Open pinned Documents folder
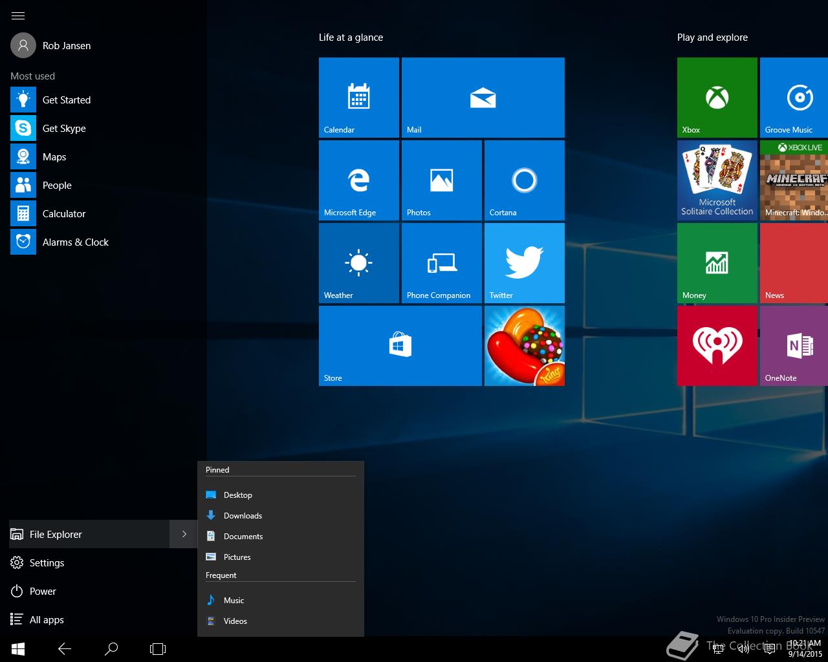This screenshot has width=828, height=662. [281, 536]
